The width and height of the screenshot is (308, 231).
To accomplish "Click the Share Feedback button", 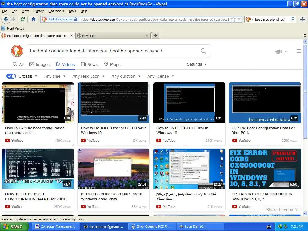I will pos(282,210).
